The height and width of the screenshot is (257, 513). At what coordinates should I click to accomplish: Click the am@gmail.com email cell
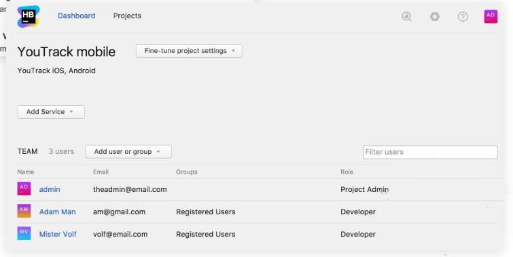click(x=119, y=212)
